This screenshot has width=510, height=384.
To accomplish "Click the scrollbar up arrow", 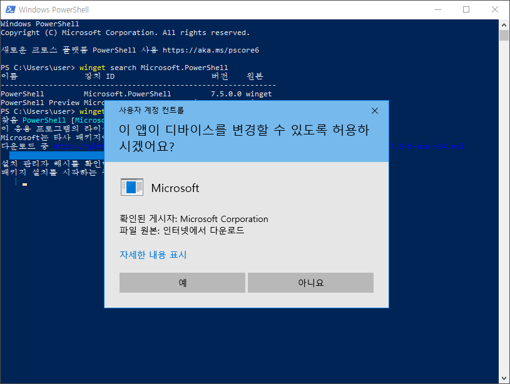I will click(504, 25).
